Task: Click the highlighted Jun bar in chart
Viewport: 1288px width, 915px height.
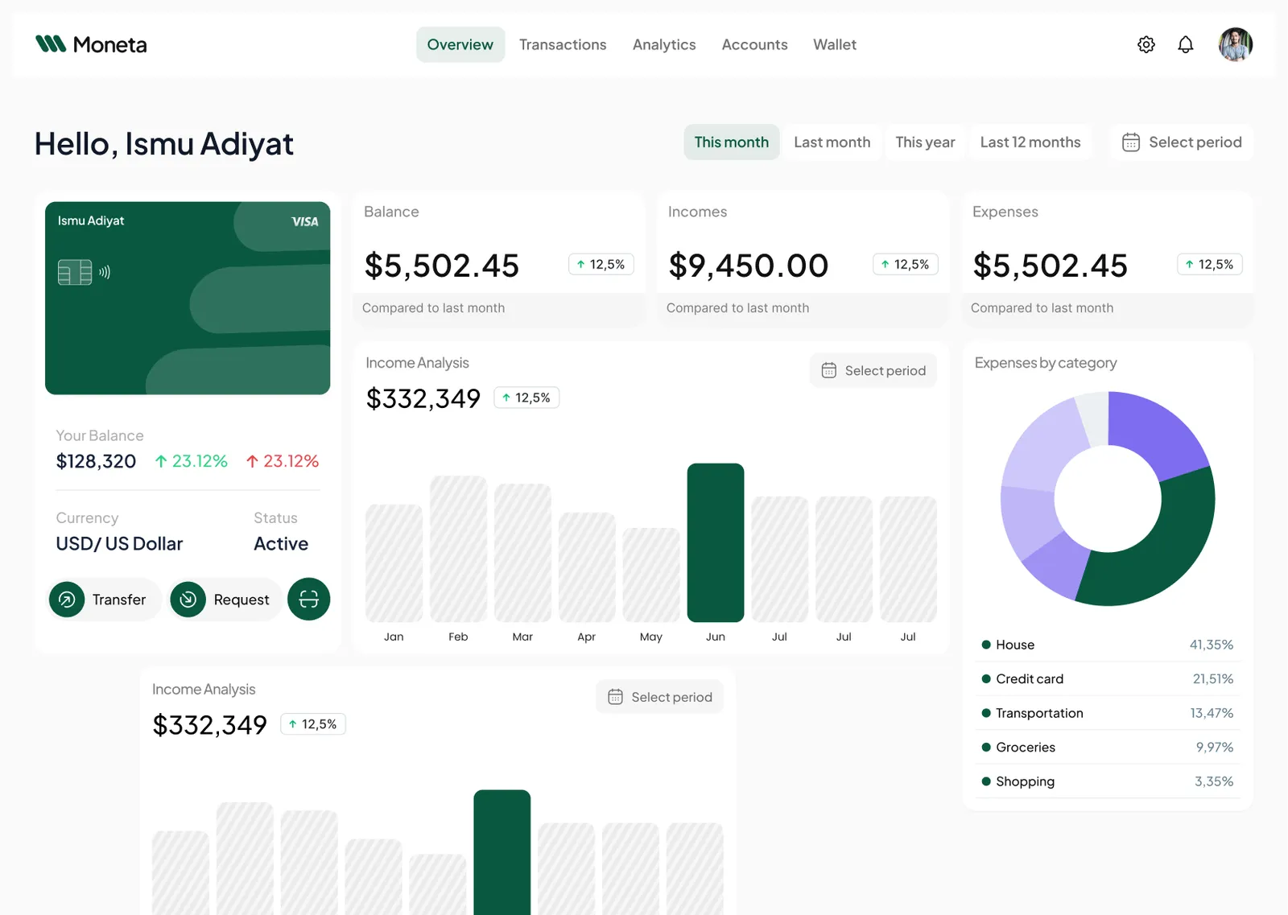Action: pos(715,542)
